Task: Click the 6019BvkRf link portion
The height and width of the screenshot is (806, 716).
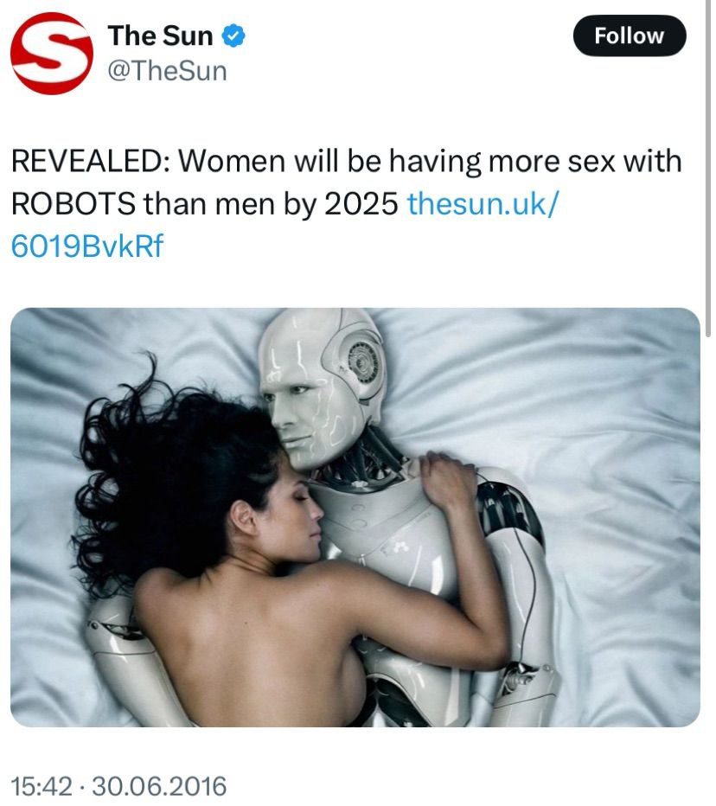Action: (86, 246)
